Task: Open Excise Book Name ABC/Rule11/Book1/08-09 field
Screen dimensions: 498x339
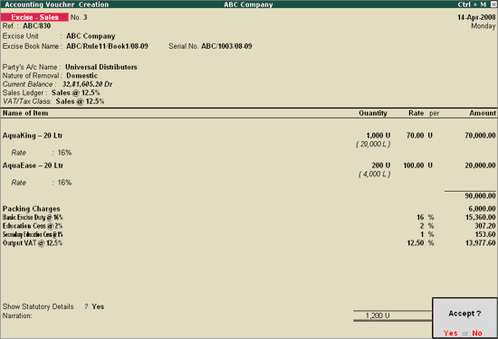Action: (107, 46)
